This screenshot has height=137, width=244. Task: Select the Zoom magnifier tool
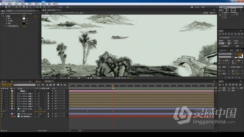[9, 7]
